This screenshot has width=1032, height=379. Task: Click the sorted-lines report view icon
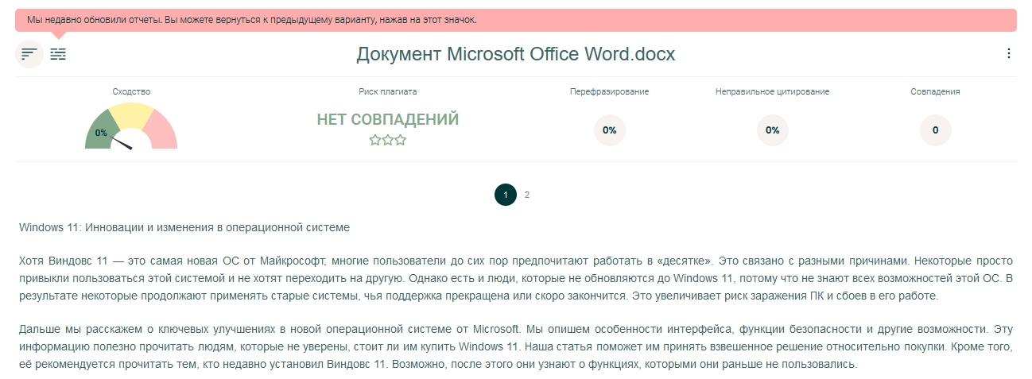[29, 54]
